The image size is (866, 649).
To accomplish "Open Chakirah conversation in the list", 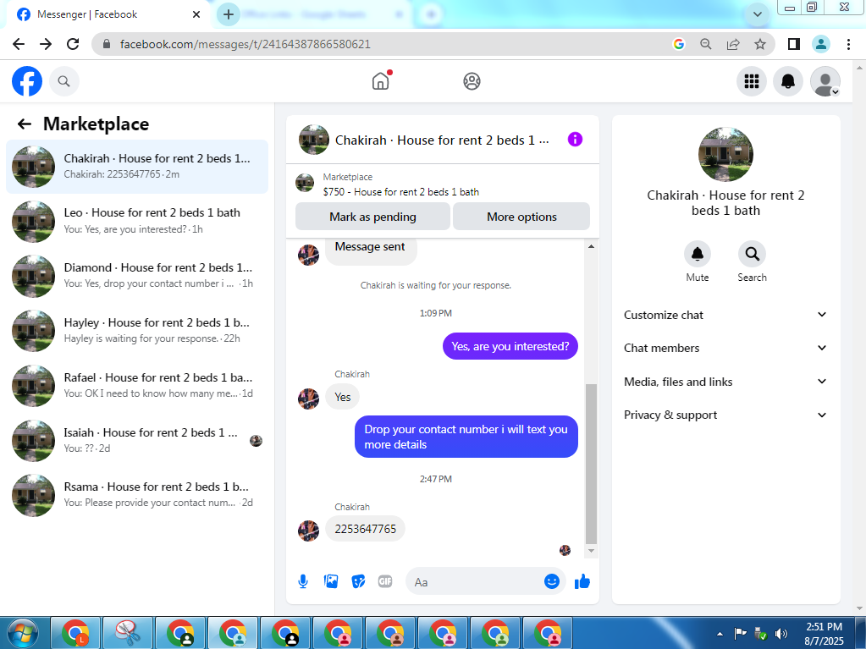I will (137, 166).
